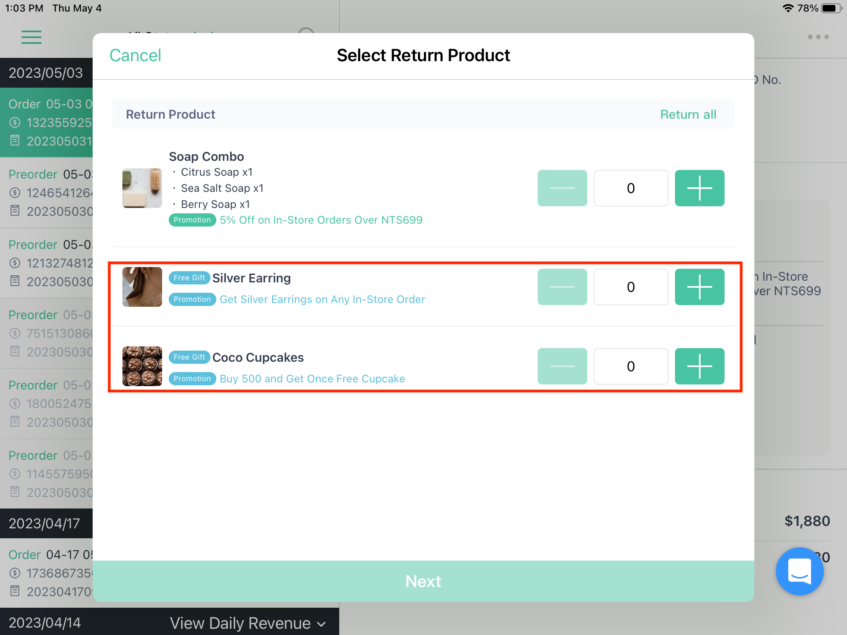Tap the Wi-Fi status icon
The image size is (847, 635).
(x=787, y=8)
